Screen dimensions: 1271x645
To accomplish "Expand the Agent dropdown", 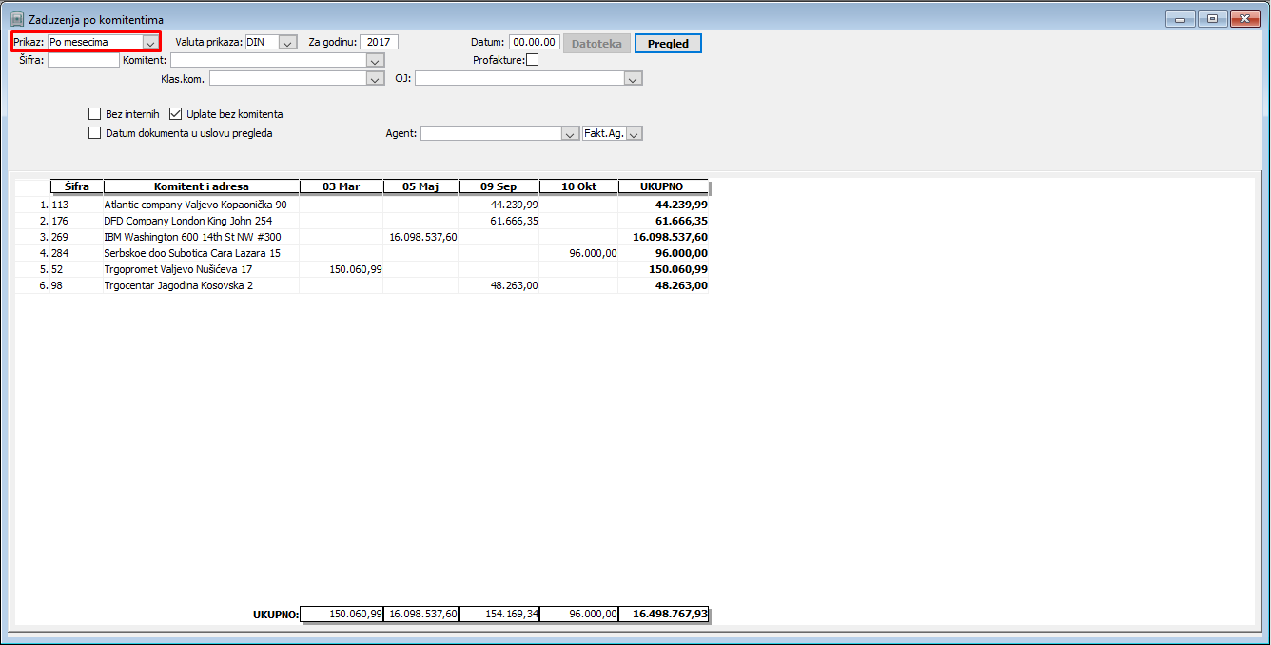I will (x=570, y=134).
